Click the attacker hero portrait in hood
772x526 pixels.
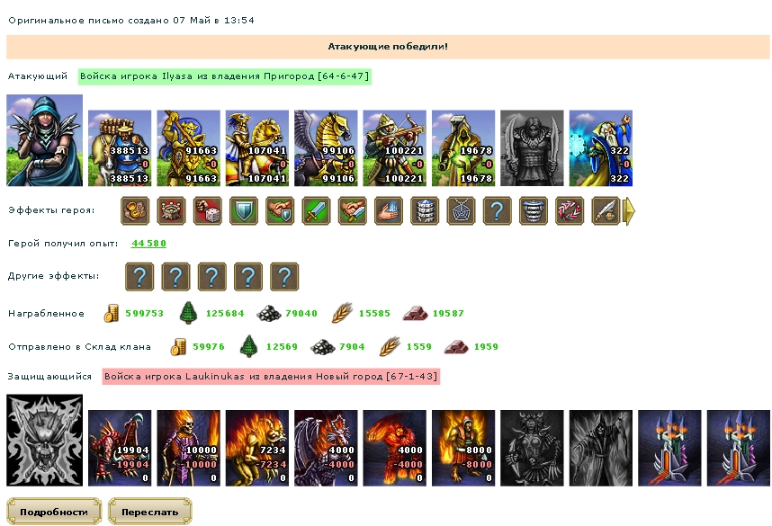point(44,140)
